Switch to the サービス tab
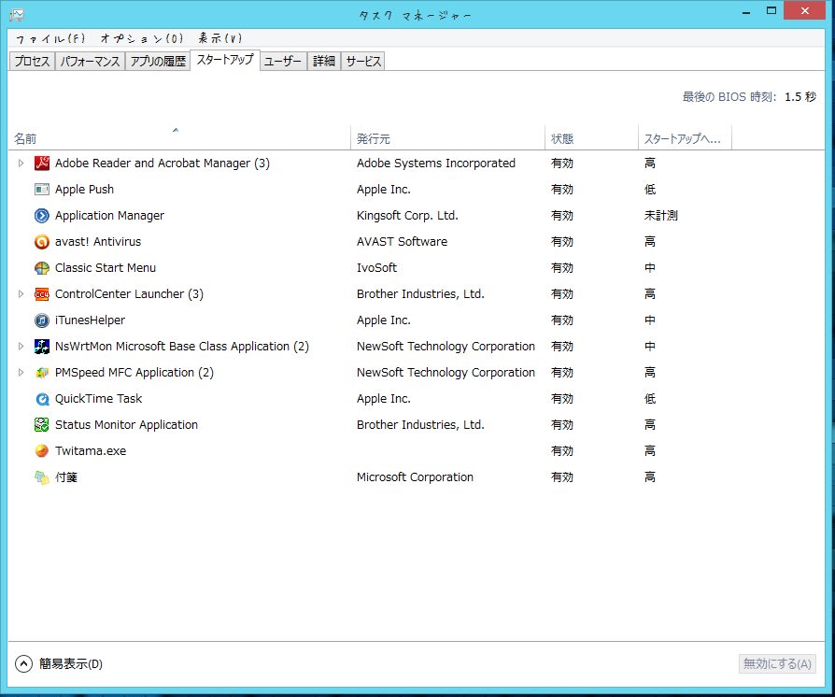Screen dimensions: 835x697 click(x=363, y=62)
